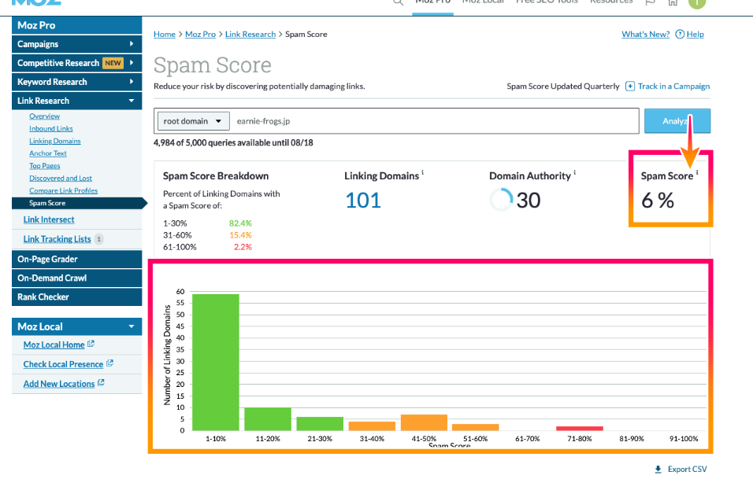The width and height of the screenshot is (753, 490).
Task: Click the Help text link
Action: [x=695, y=34]
